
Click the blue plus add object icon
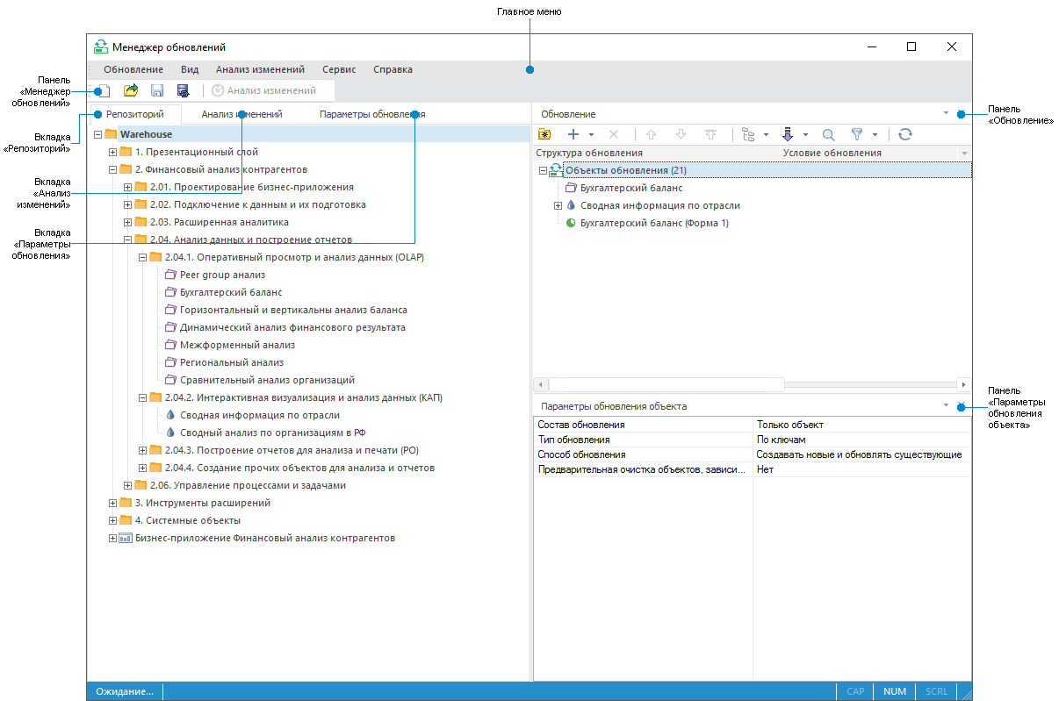point(573,135)
